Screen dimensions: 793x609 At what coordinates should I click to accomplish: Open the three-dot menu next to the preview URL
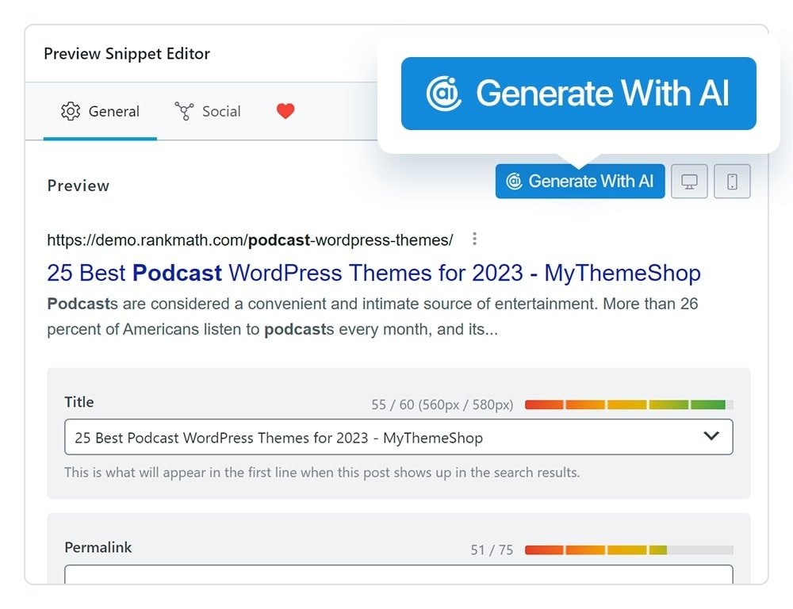click(x=473, y=238)
